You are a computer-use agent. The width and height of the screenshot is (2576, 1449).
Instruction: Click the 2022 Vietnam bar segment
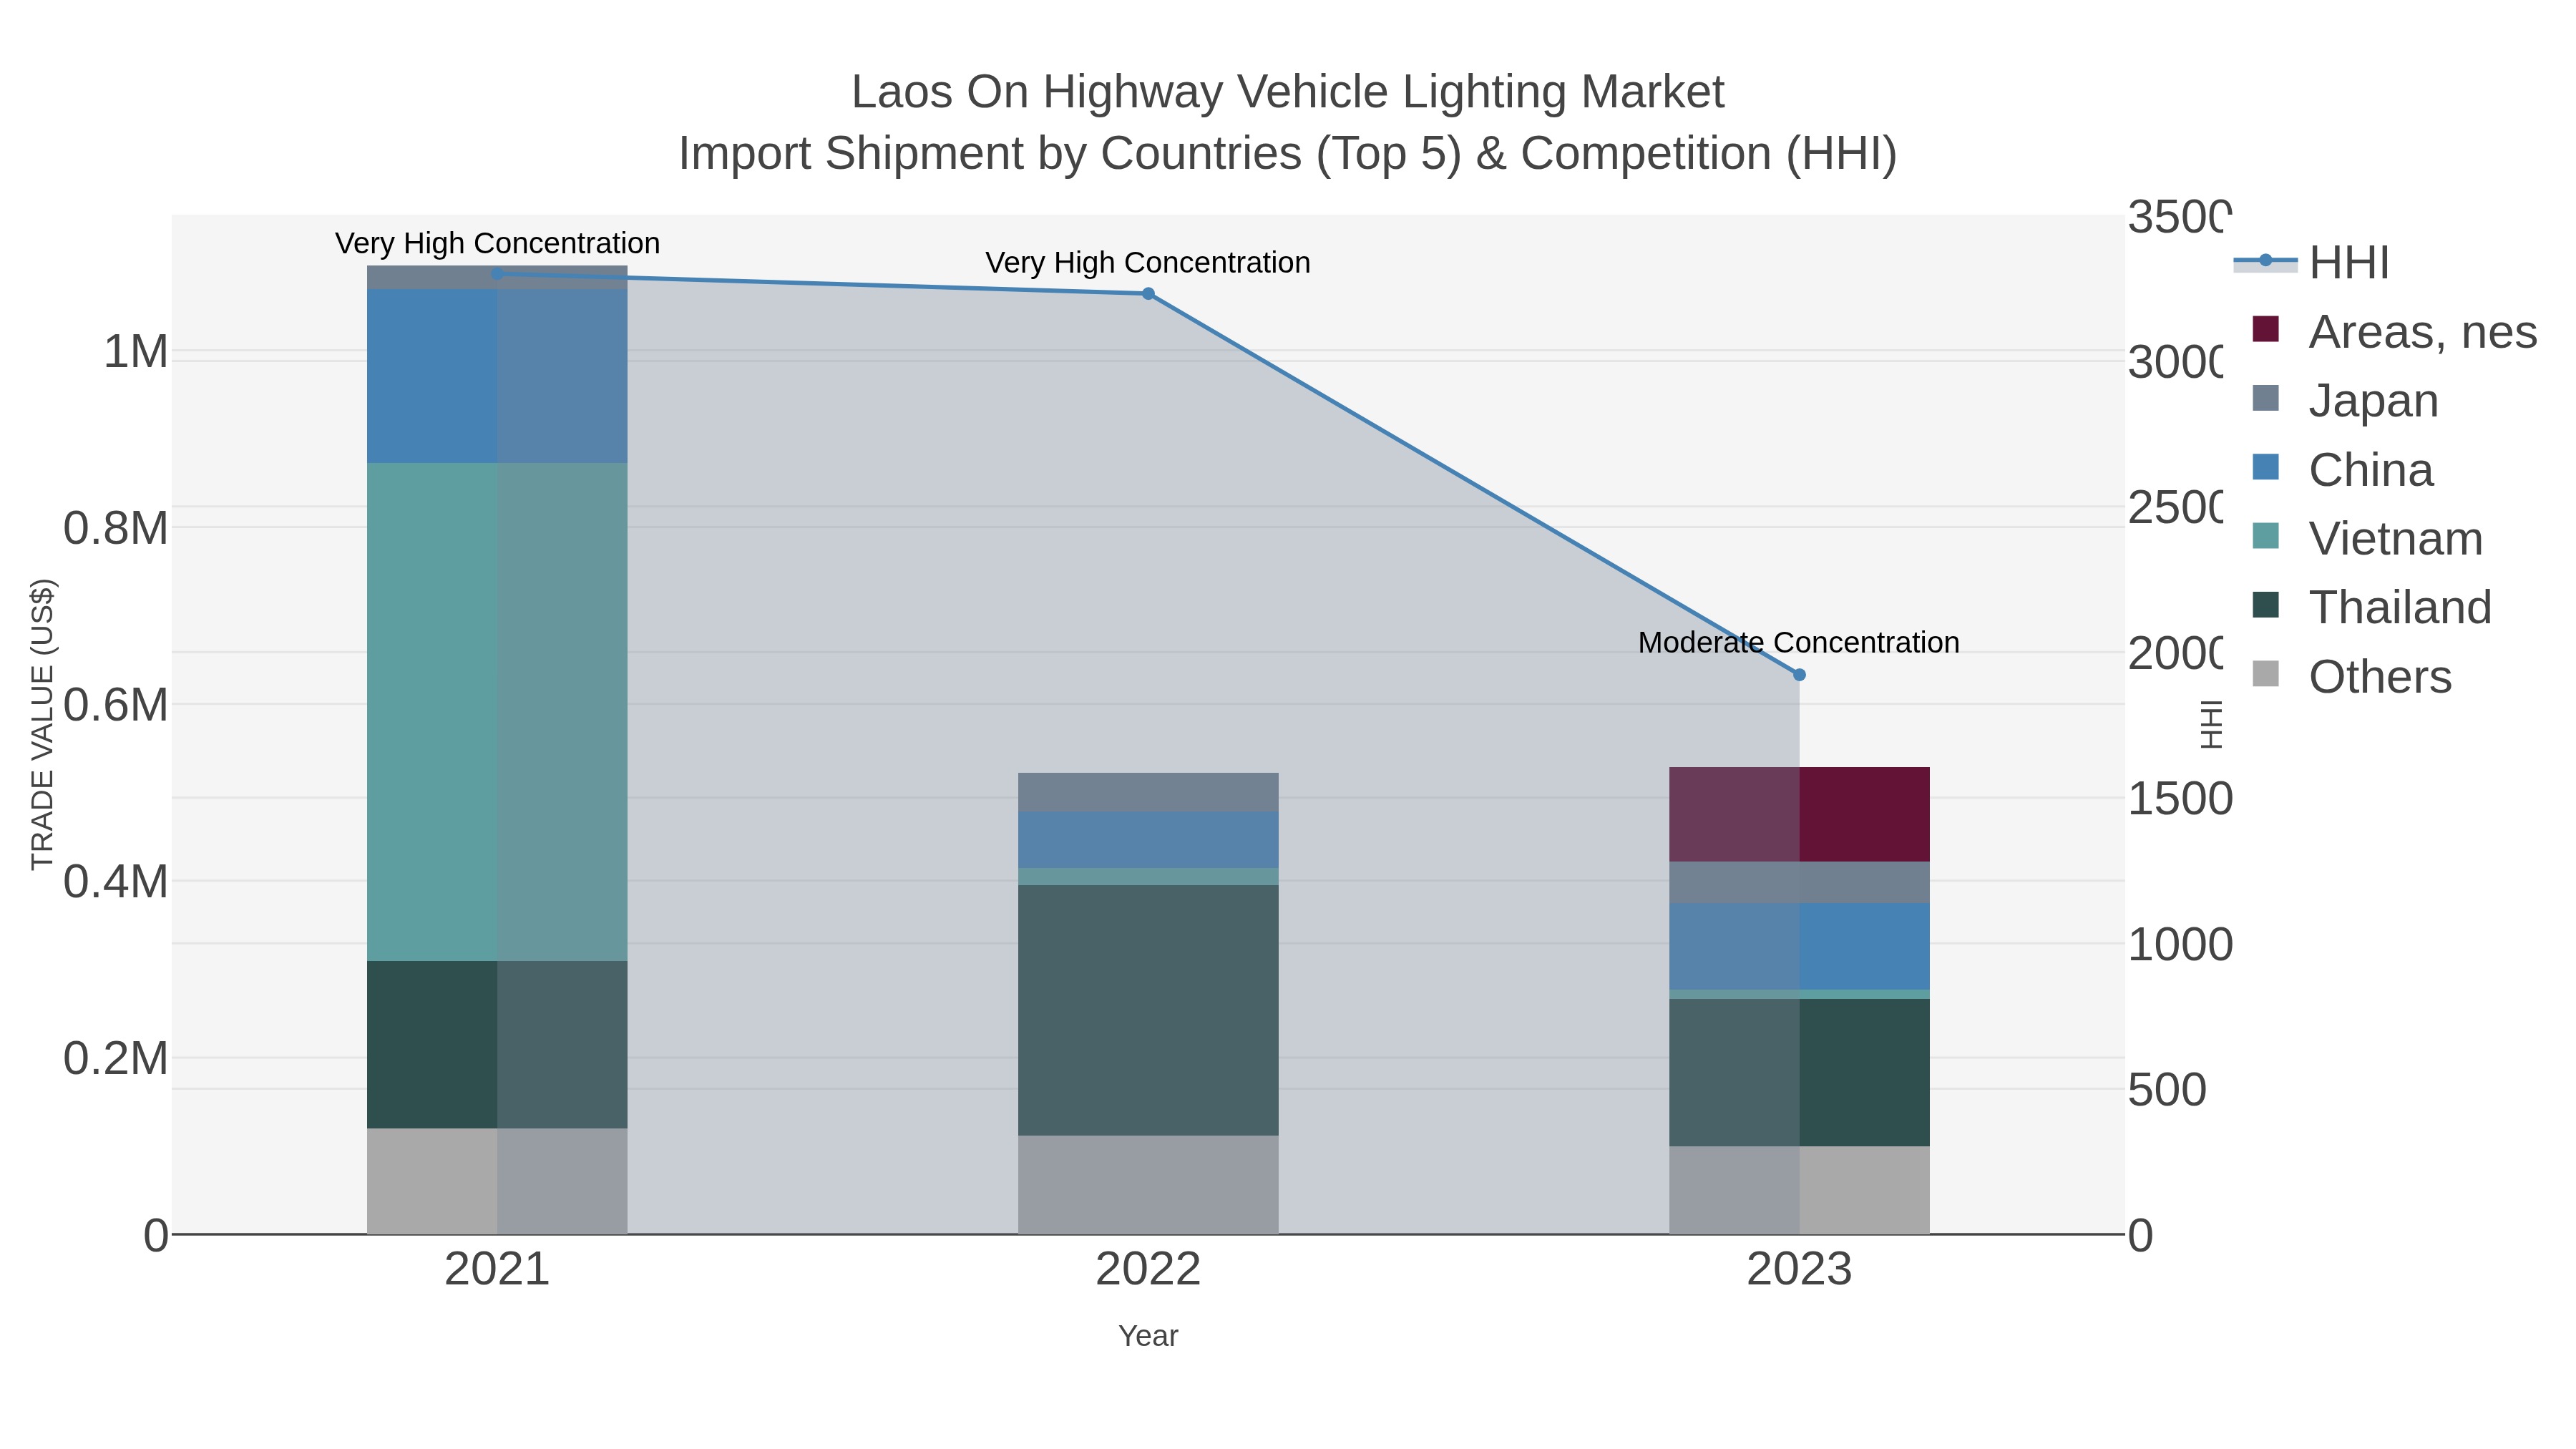point(1148,877)
